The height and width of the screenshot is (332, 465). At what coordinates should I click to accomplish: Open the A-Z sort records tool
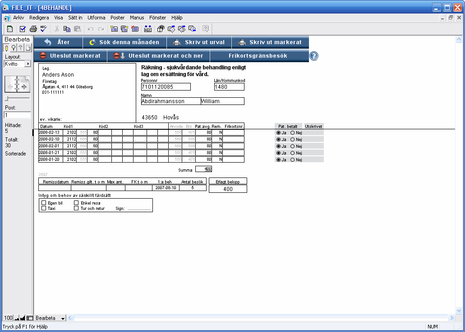[147, 29]
